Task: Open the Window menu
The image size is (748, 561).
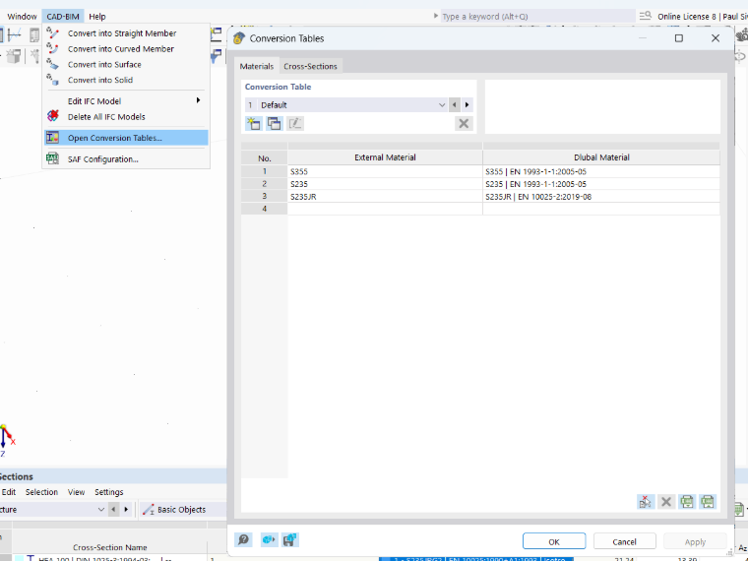Action: point(22,16)
